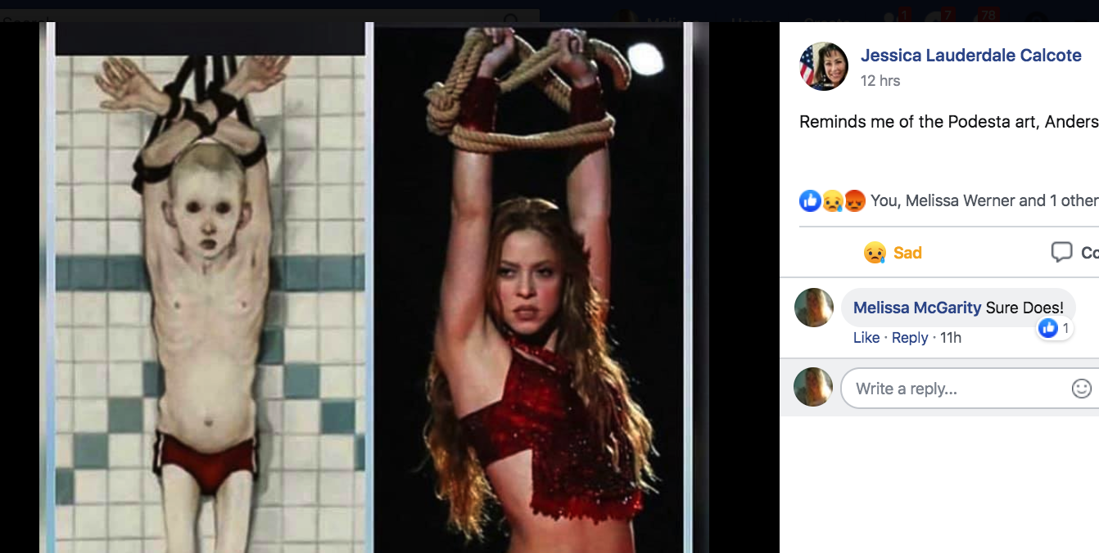The height and width of the screenshot is (553, 1099).
Task: Open Jessica Lauderdale Calcote's profile picture
Action: (x=824, y=66)
